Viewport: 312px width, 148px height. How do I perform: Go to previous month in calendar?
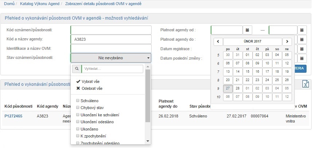point(218,41)
